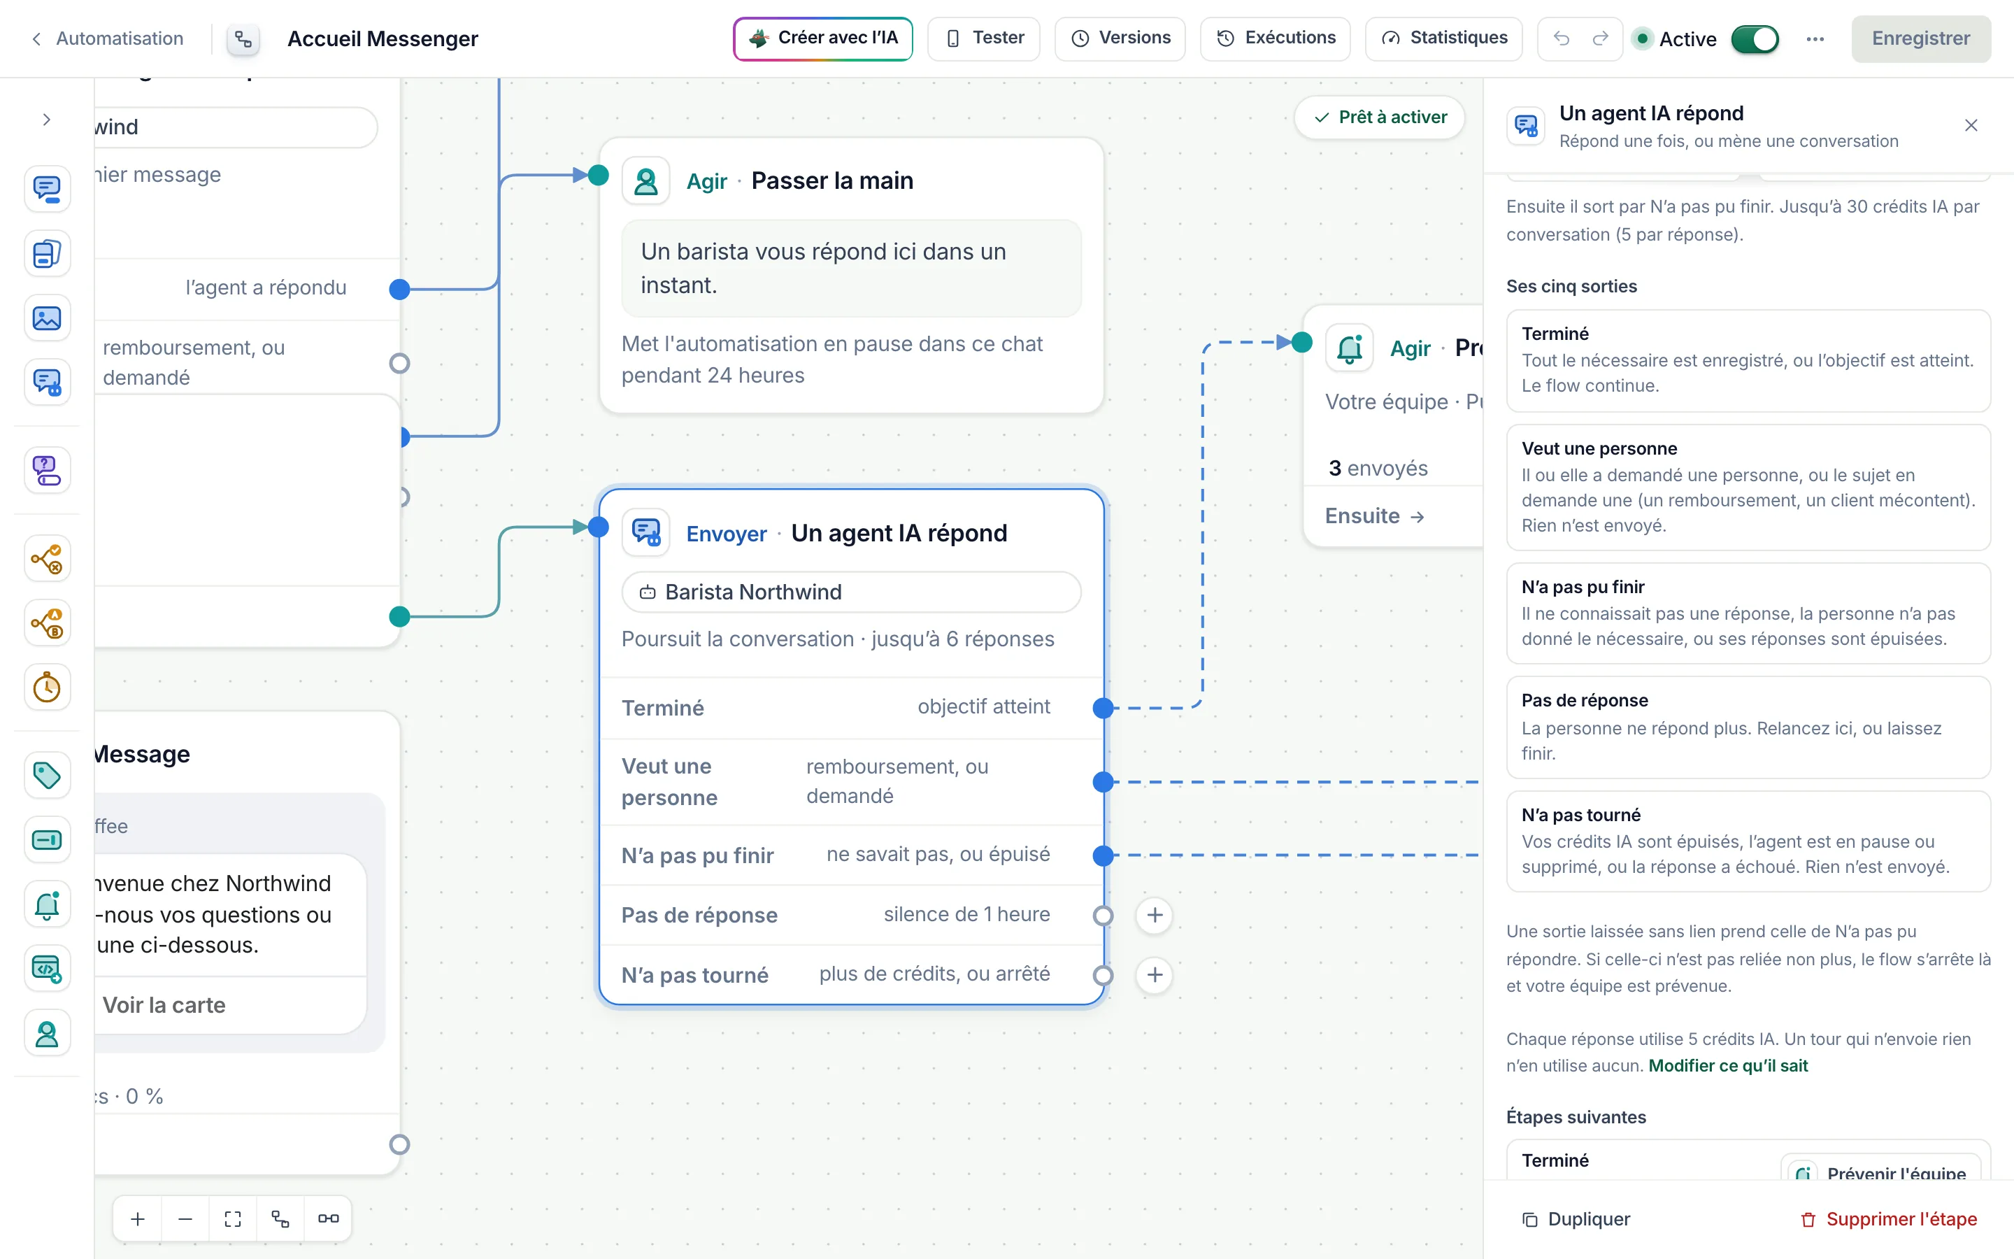Select the tag step icon in sidebar
Image resolution: width=2014 pixels, height=1259 pixels.
(47, 776)
